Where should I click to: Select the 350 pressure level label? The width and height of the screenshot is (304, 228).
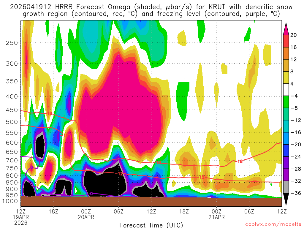(12, 81)
